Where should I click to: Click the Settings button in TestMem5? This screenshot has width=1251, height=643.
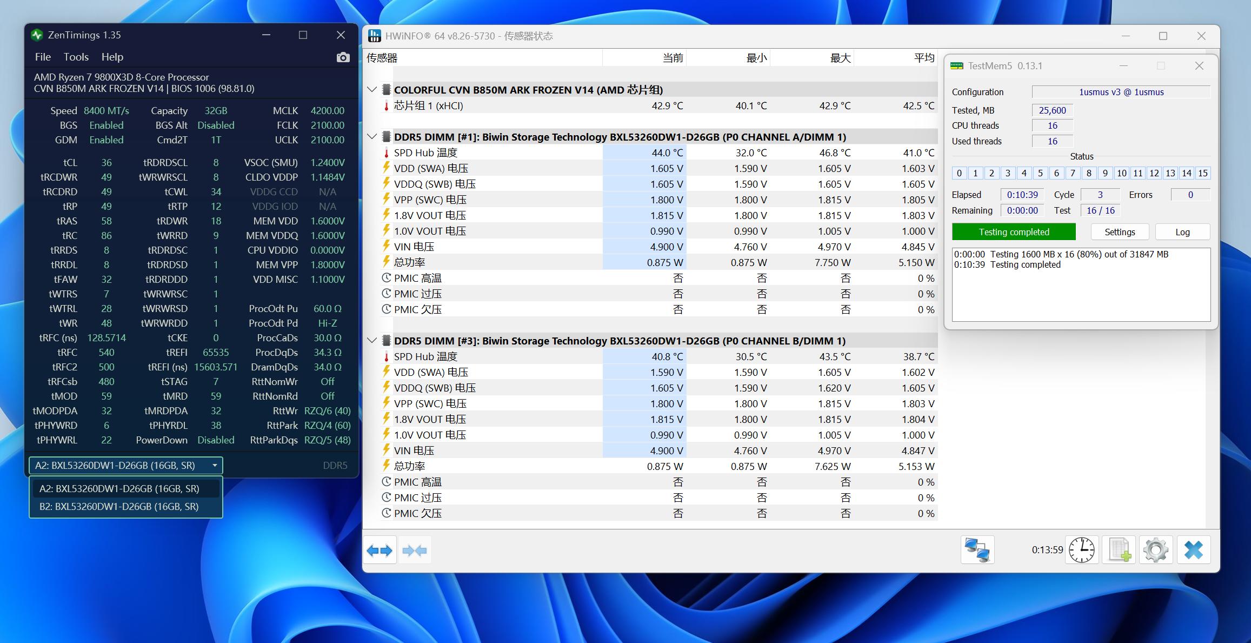(1119, 231)
